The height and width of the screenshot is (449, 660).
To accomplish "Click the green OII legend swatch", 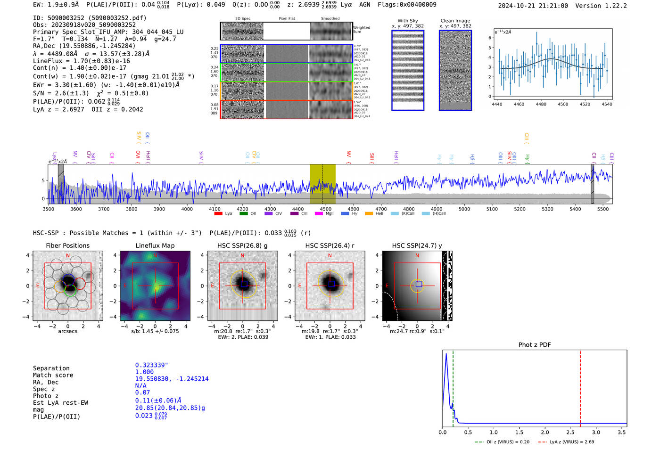I will pos(243,214).
